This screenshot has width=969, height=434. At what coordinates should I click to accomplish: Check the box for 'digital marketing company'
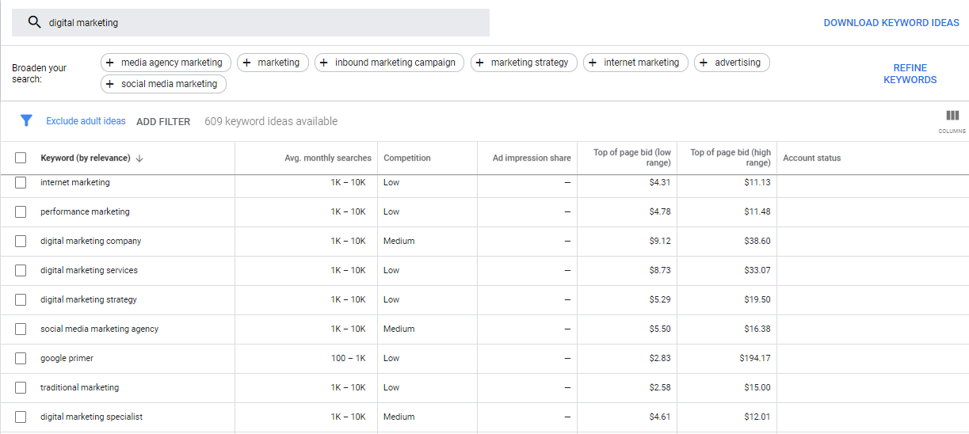pyautogui.click(x=21, y=241)
